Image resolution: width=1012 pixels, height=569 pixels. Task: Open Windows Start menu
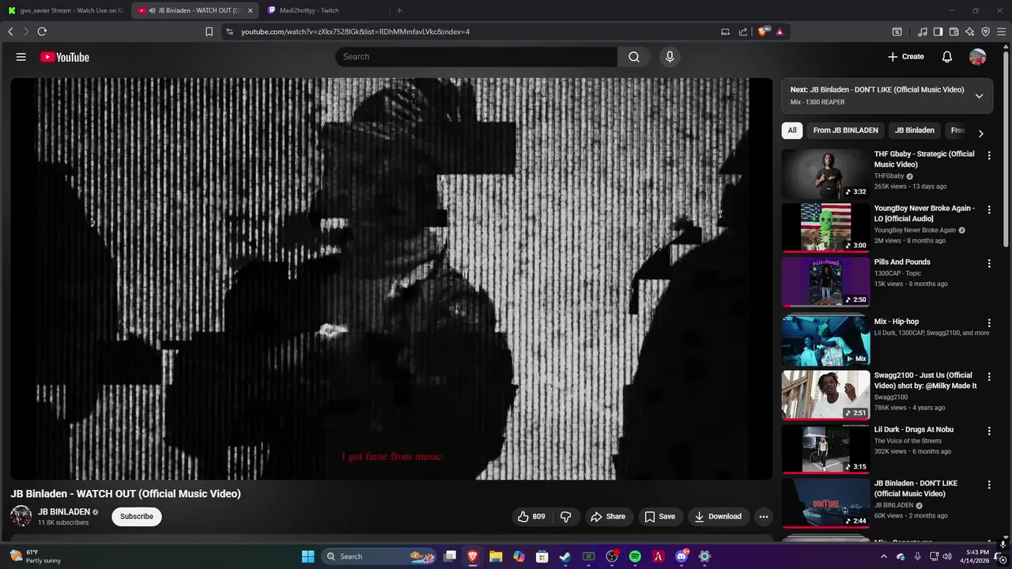coord(308,556)
